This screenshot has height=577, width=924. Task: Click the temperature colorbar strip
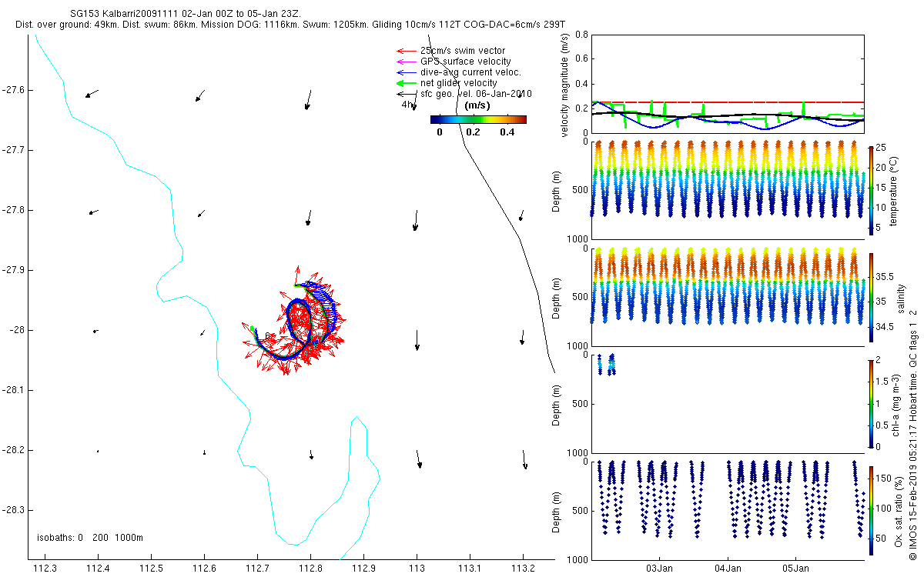tap(871, 190)
